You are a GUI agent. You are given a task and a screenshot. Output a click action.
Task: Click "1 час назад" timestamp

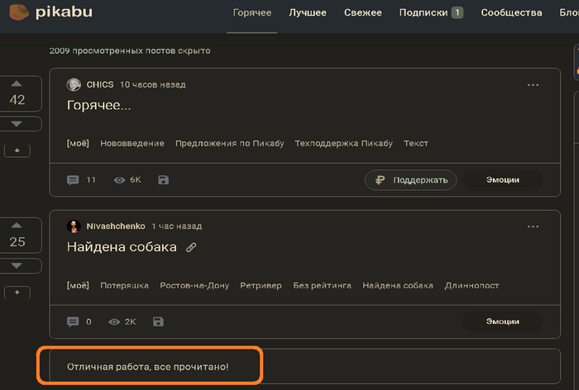(176, 226)
